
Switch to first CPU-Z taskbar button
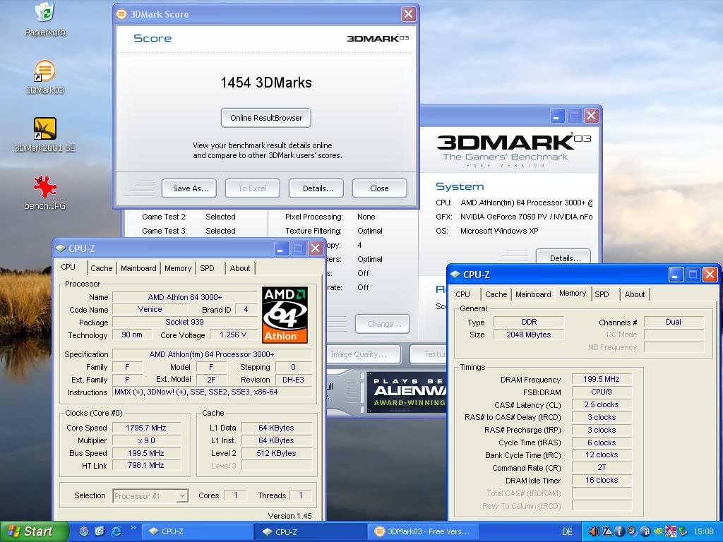197,531
